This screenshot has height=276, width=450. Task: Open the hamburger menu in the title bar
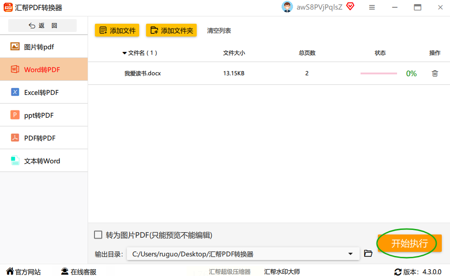point(372,7)
